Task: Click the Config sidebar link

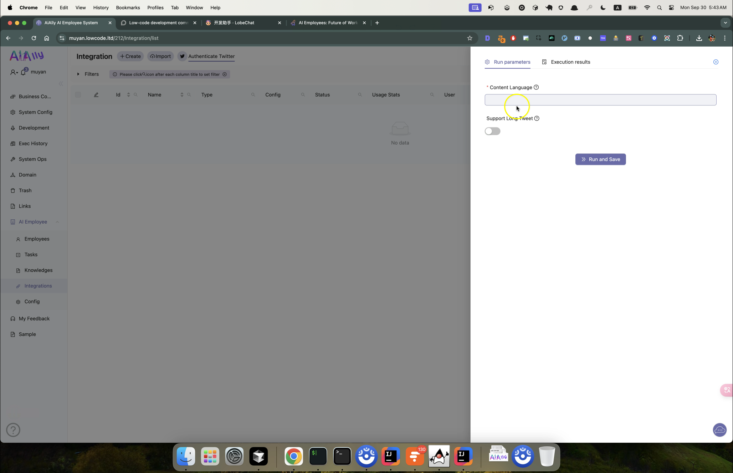Action: (x=32, y=301)
